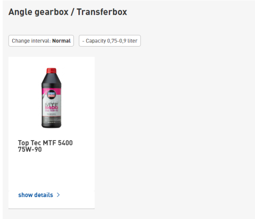Open the Top Tec MTF 5400 bottle image
Screen dimensions: 255x219
point(52,98)
